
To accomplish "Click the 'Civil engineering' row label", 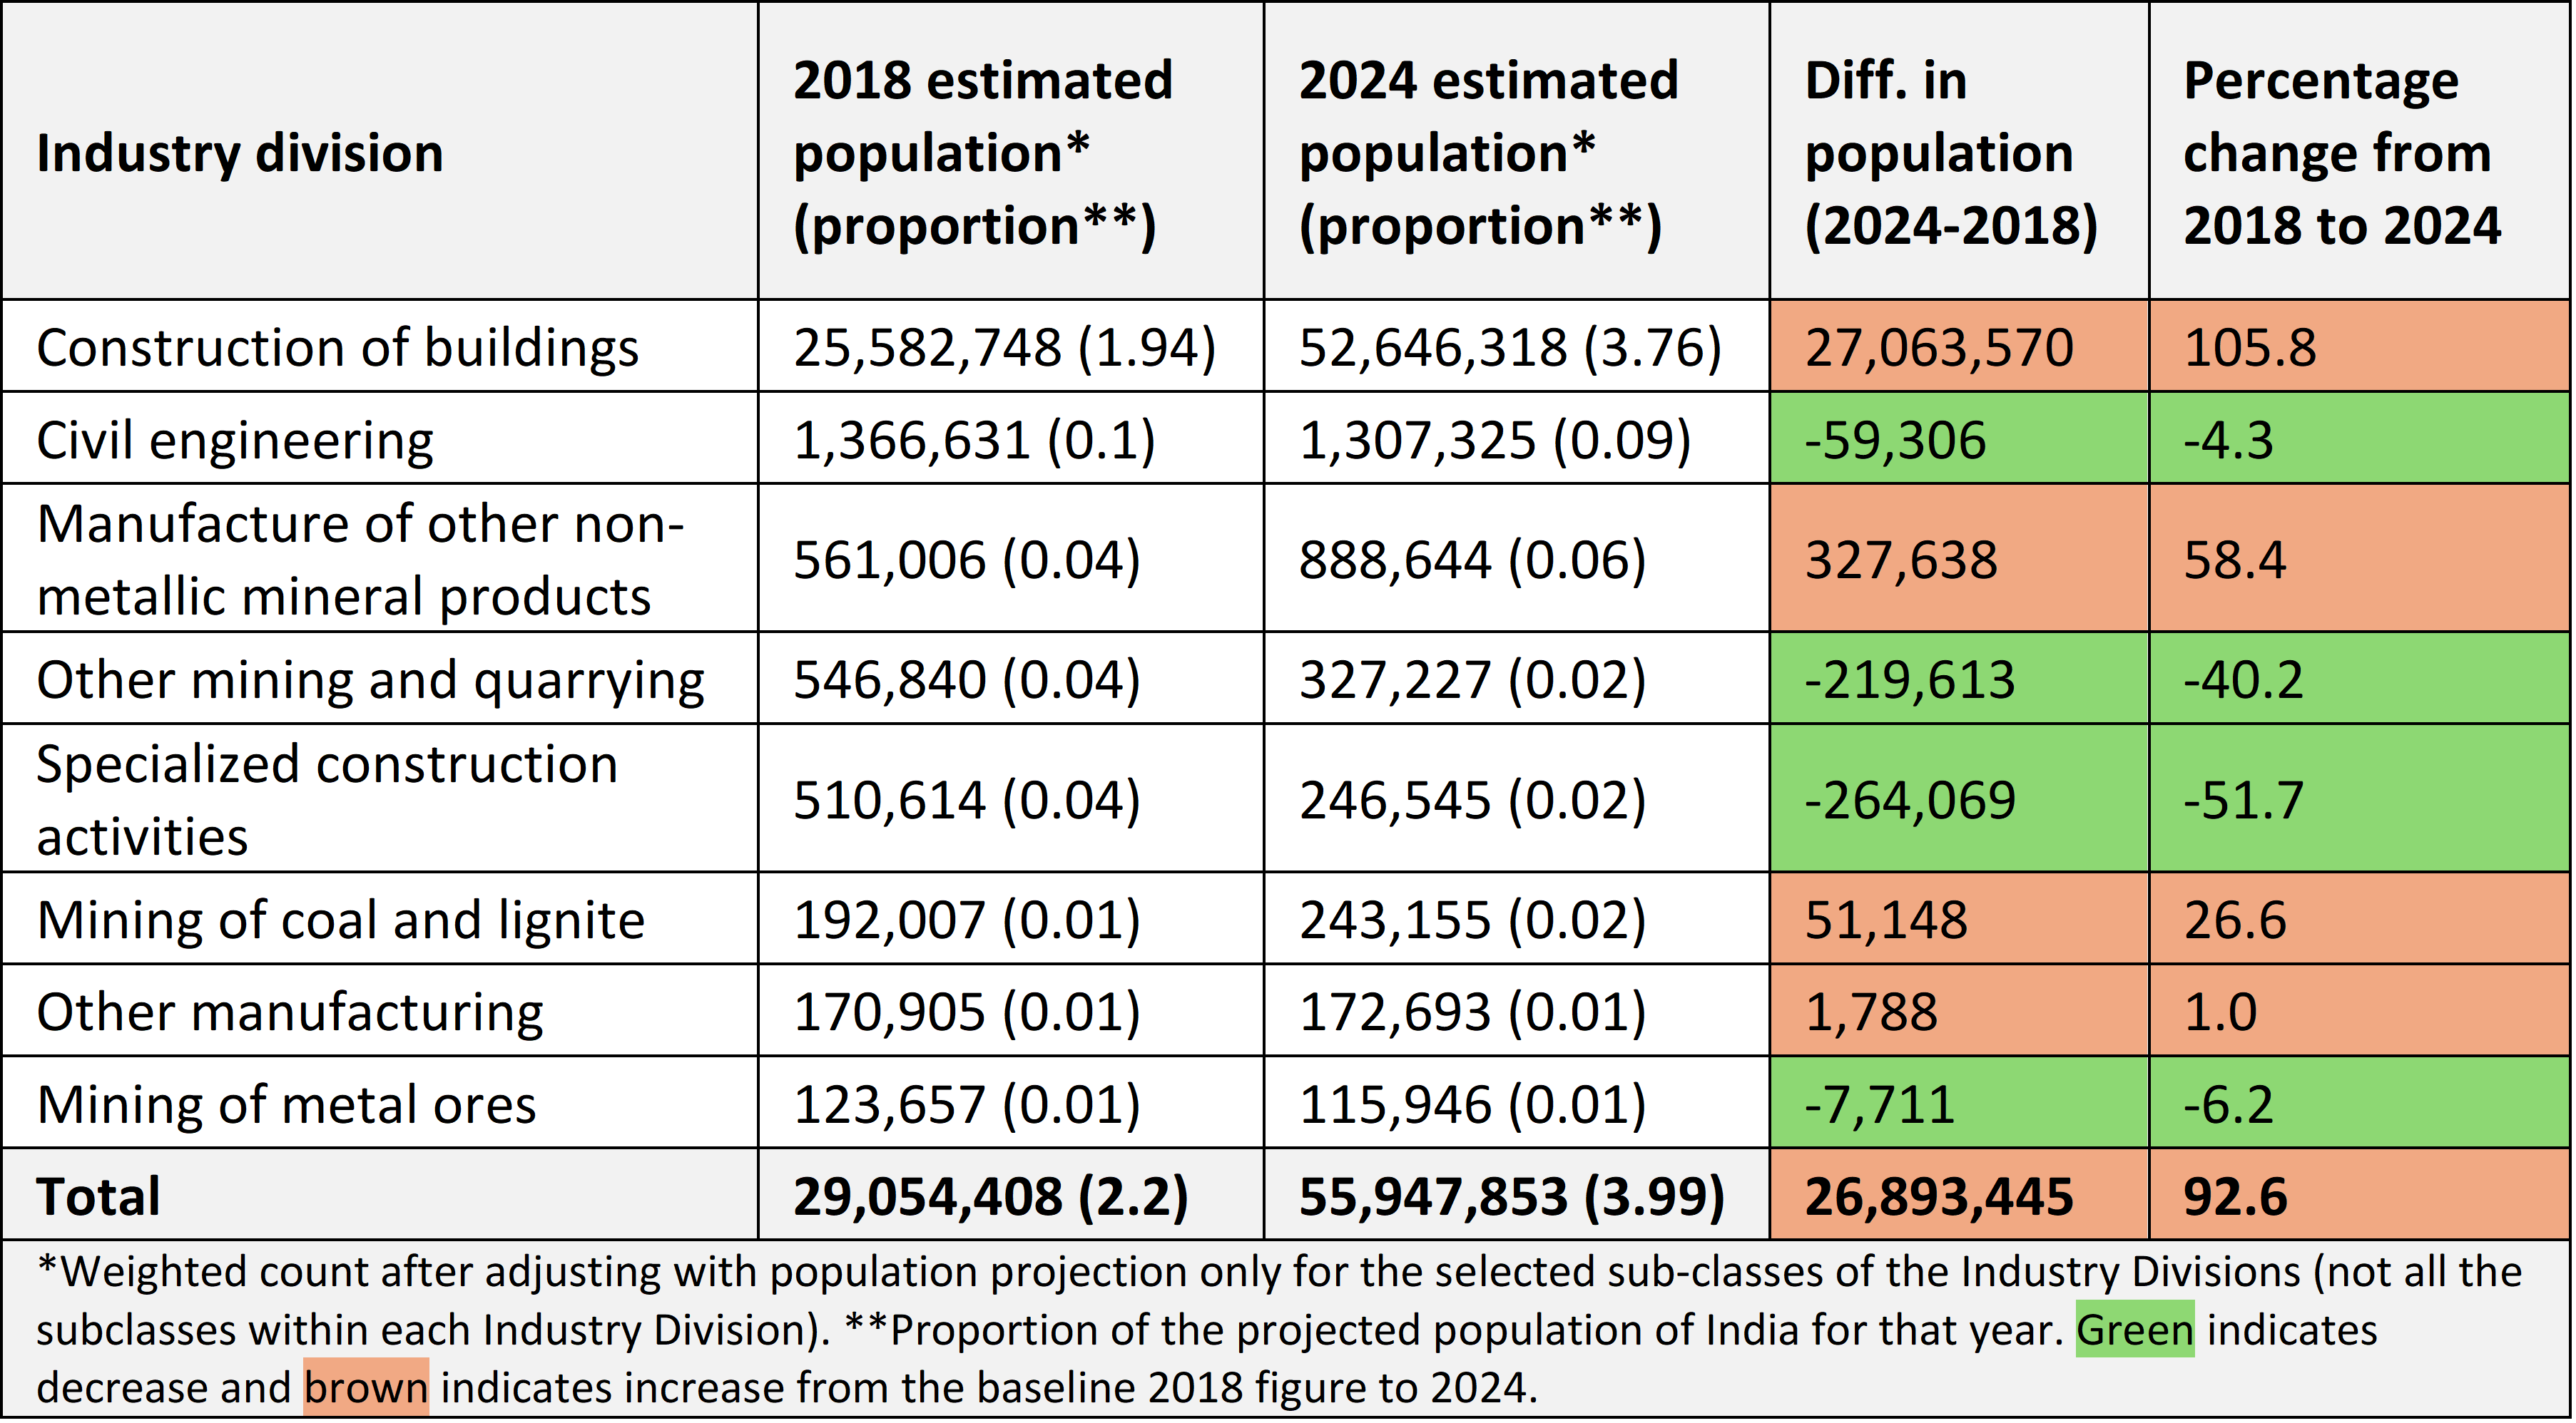I will 236,441.
